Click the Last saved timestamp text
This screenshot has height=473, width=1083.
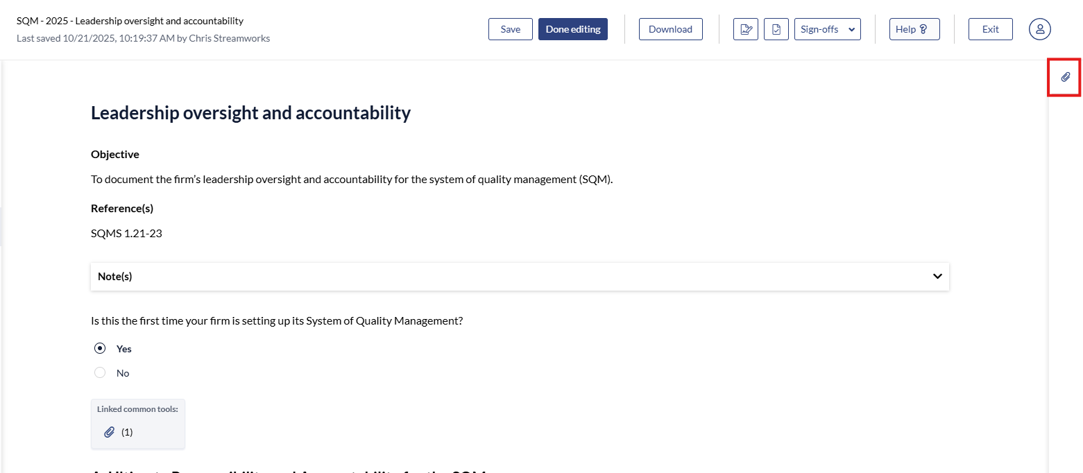click(143, 38)
